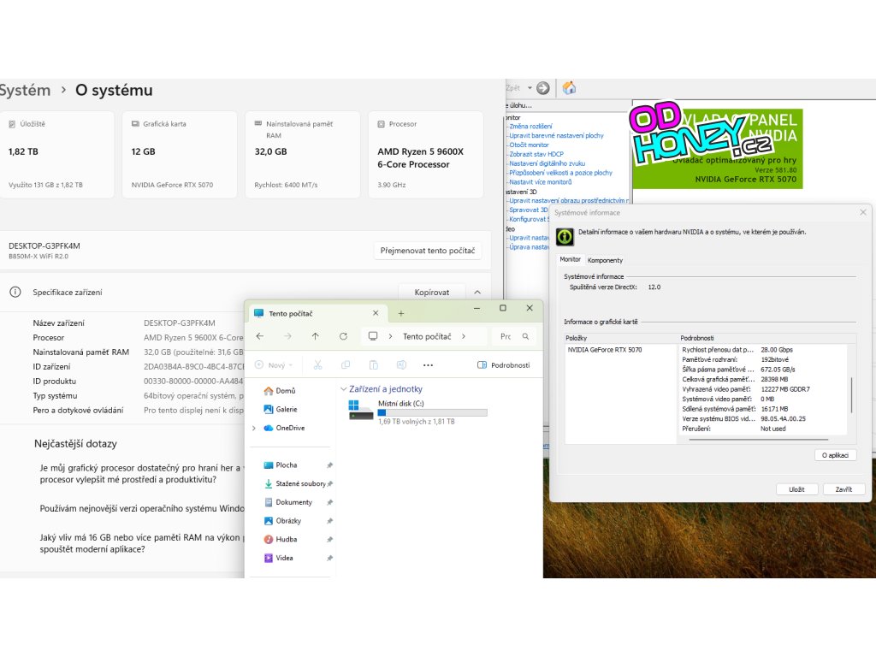Open the Nový dropdown menu
The image size is (876, 657).
coord(274,365)
